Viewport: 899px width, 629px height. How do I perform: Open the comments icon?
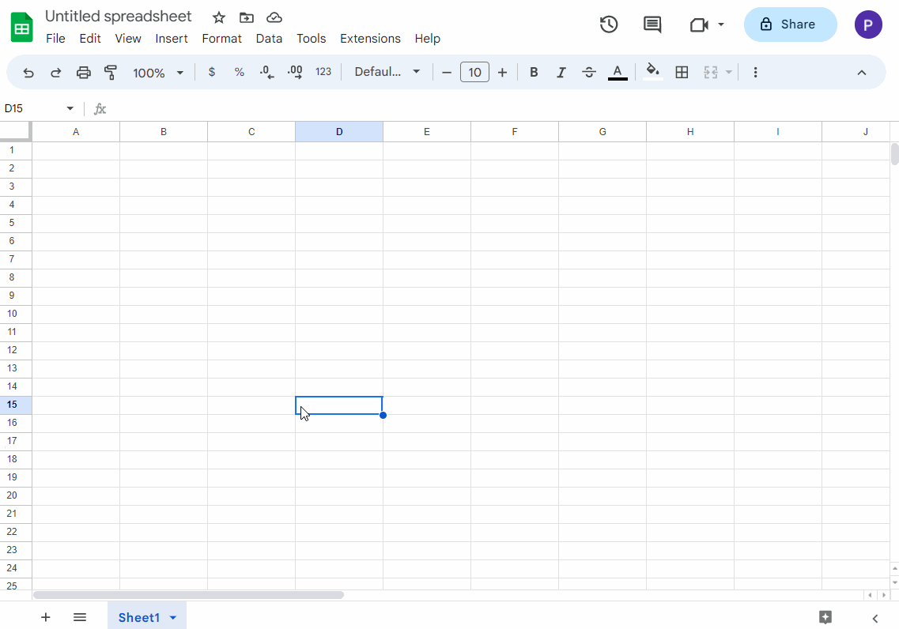(x=652, y=24)
